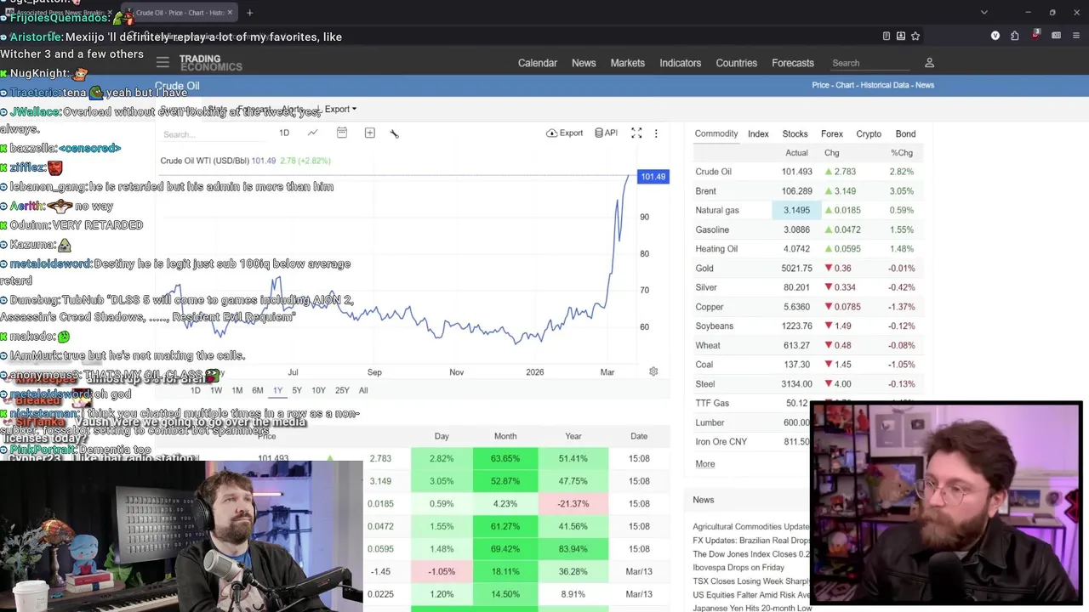
Task: Bookmark this page with the star
Action: 915,36
